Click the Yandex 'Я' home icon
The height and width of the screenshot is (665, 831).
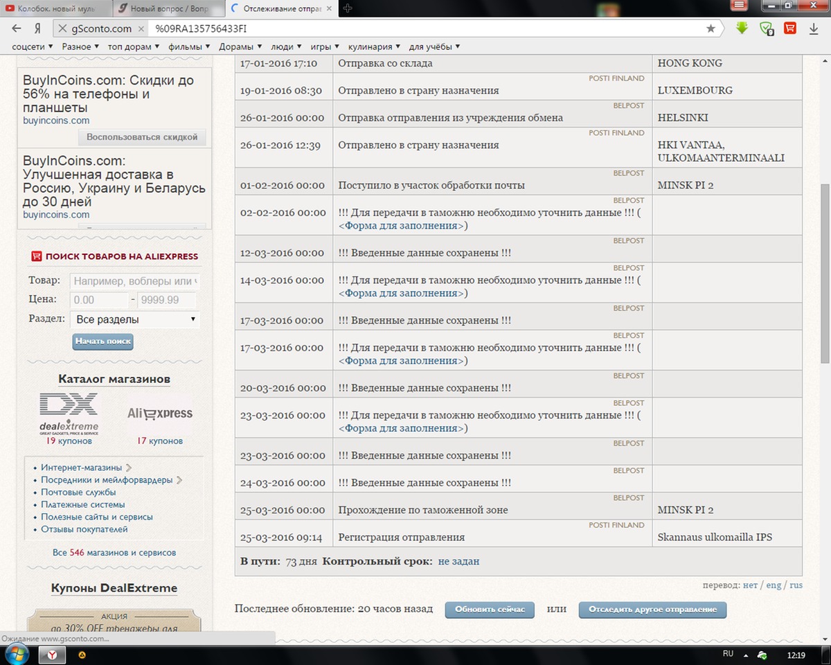coord(38,28)
